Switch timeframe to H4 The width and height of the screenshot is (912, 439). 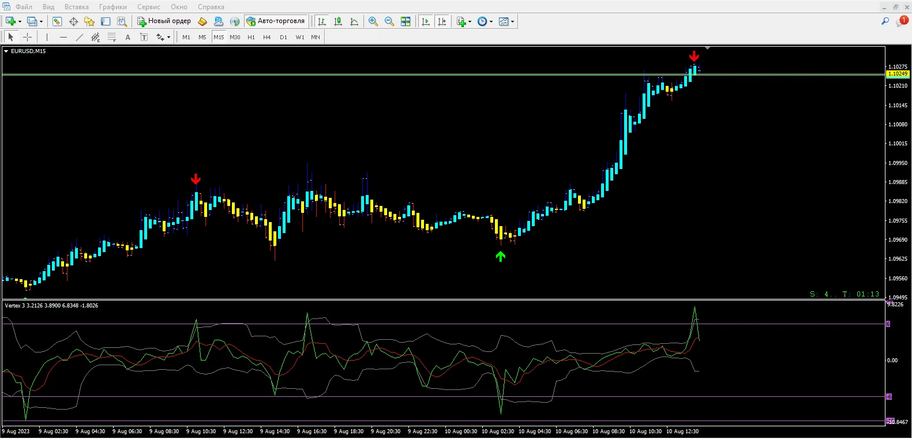click(x=267, y=37)
